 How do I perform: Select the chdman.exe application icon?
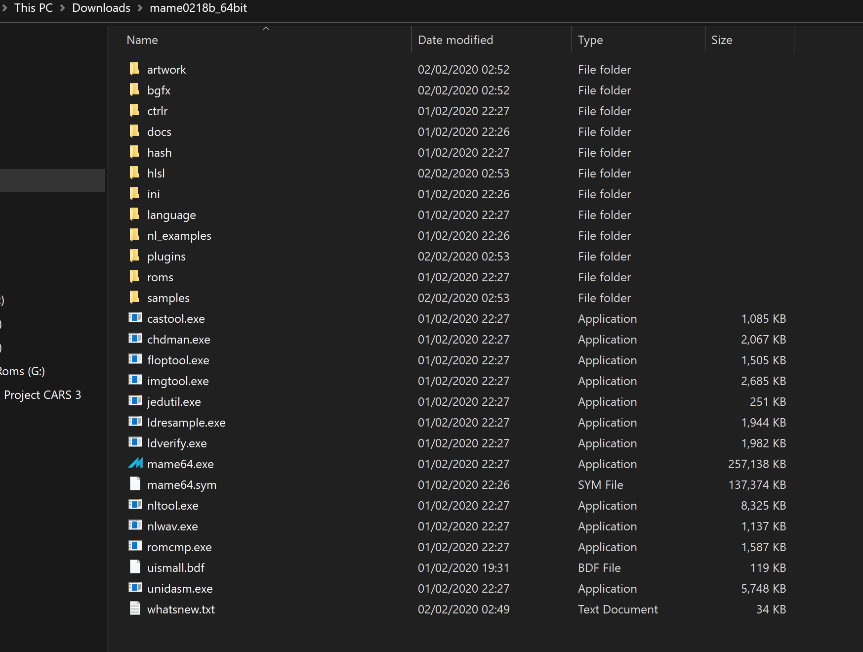(x=135, y=338)
